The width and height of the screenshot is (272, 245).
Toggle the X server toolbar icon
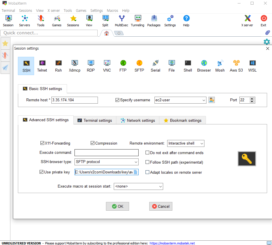(x=247, y=21)
